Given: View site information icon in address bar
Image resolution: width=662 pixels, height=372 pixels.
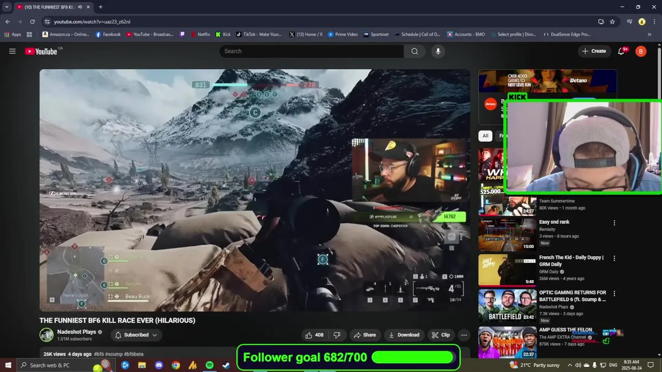Looking at the screenshot, I should point(47,22).
